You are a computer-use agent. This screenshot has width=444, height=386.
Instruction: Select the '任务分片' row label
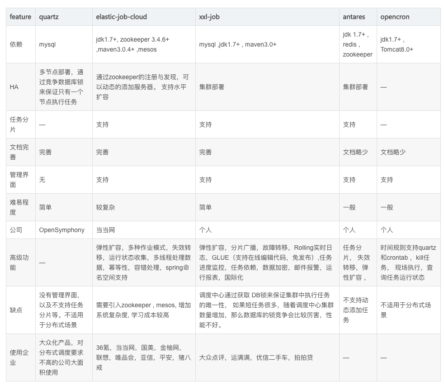21,124
